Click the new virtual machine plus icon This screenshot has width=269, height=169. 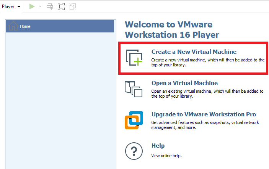point(134,58)
